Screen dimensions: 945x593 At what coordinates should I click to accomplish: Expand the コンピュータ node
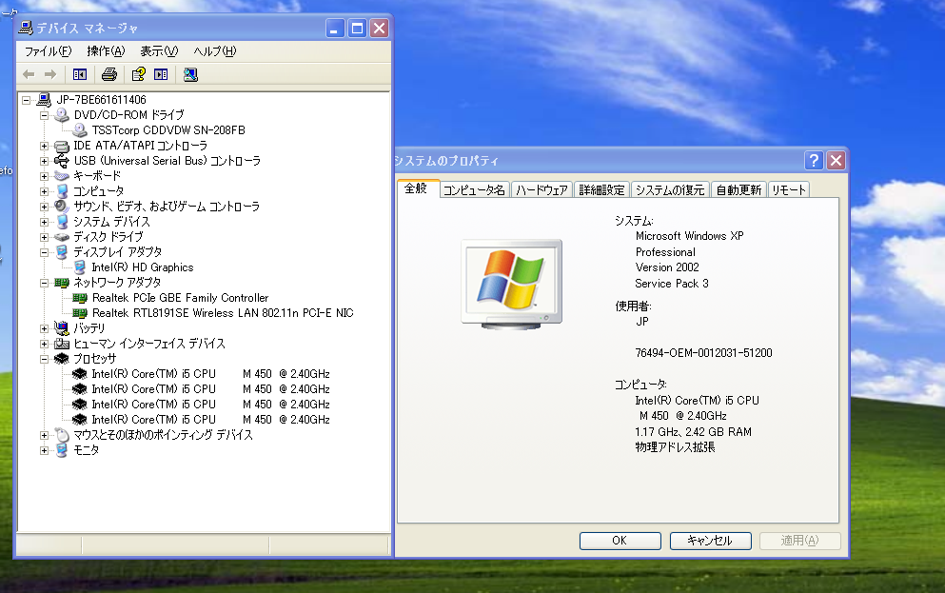(x=44, y=191)
